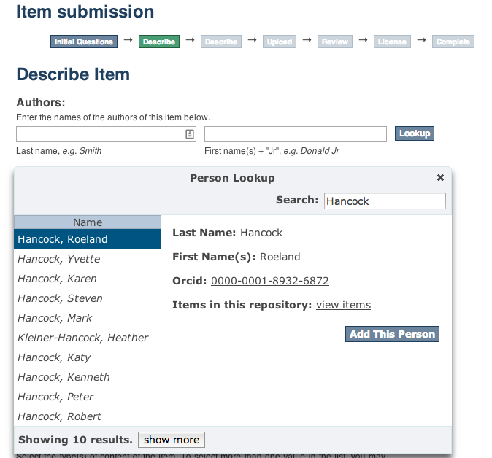Focus the Search field containing Hancock
This screenshot has width=492, height=458.
[x=384, y=201]
